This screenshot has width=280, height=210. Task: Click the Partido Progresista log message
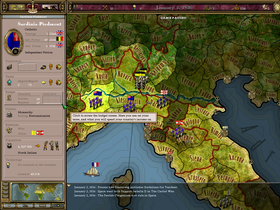click(x=116, y=195)
